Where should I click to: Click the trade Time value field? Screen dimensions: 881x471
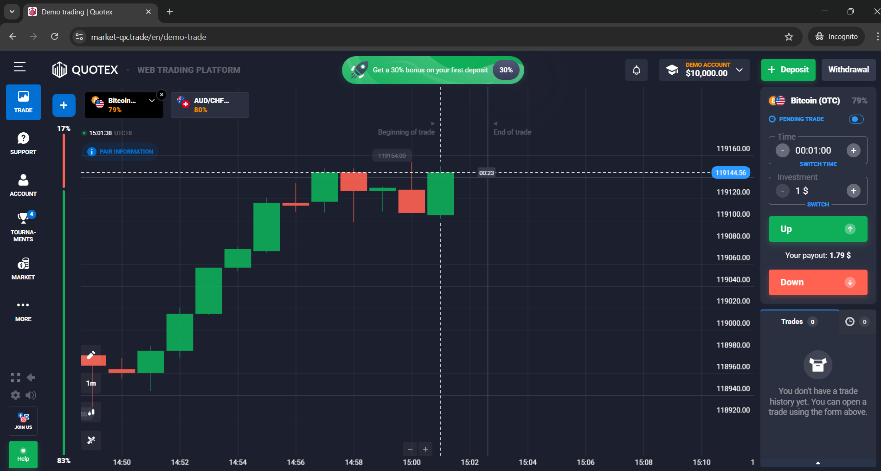tap(813, 150)
